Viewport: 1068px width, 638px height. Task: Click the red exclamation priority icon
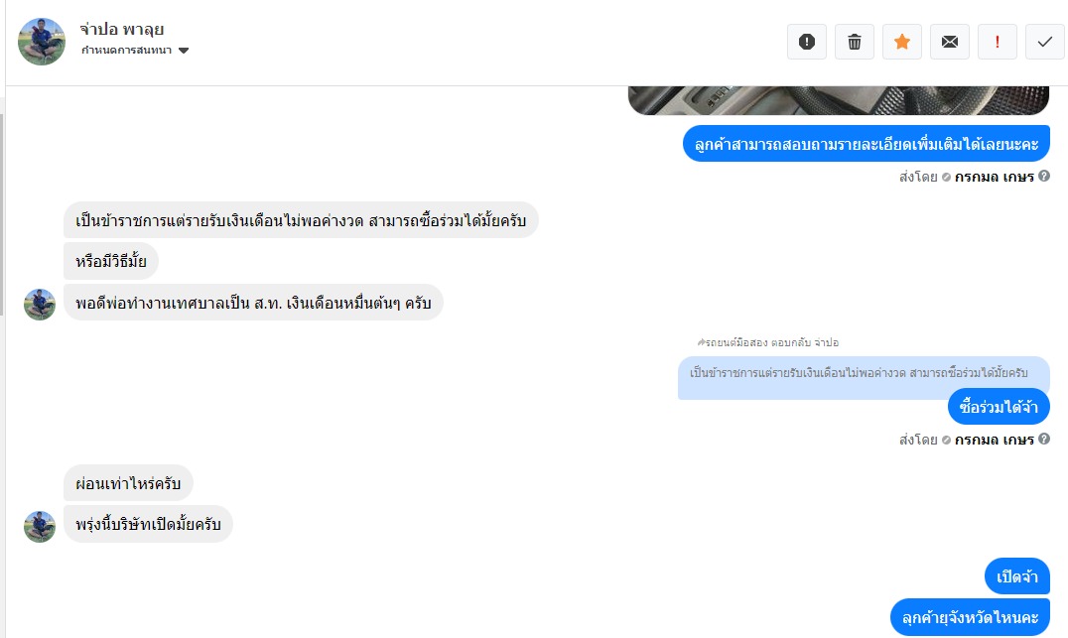[x=998, y=42]
